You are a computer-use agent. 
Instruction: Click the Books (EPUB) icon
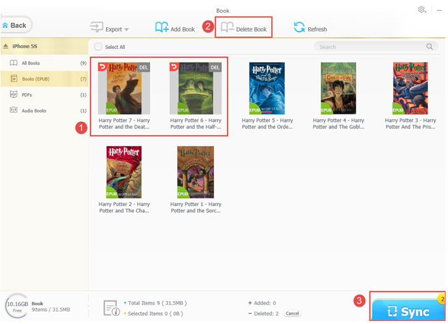(14, 79)
